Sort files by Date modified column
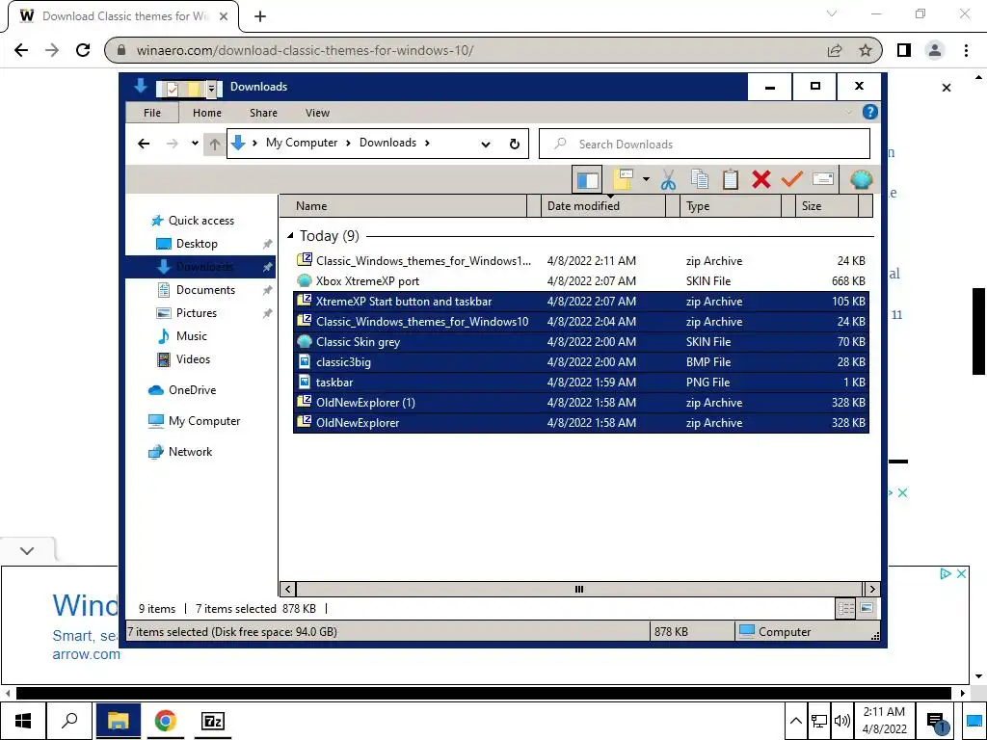Viewport: 987px width, 740px height. click(603, 206)
